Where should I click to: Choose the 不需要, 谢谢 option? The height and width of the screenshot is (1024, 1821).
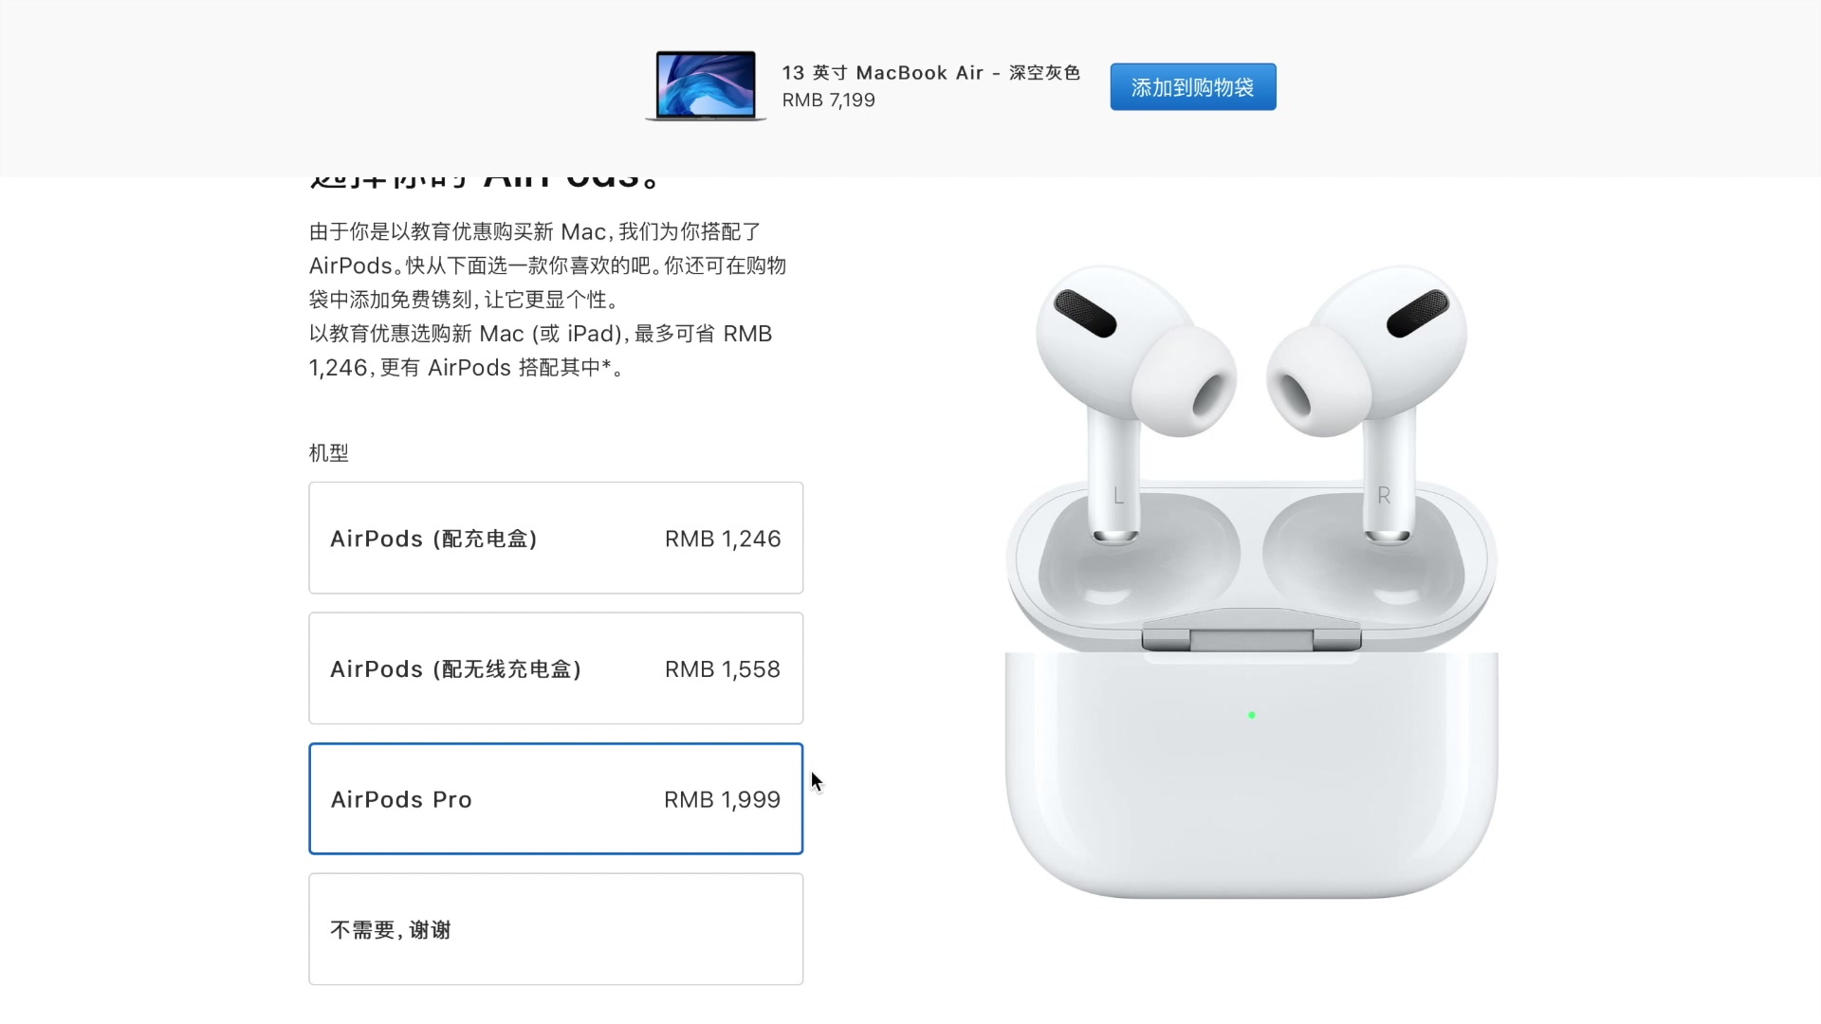[556, 929]
